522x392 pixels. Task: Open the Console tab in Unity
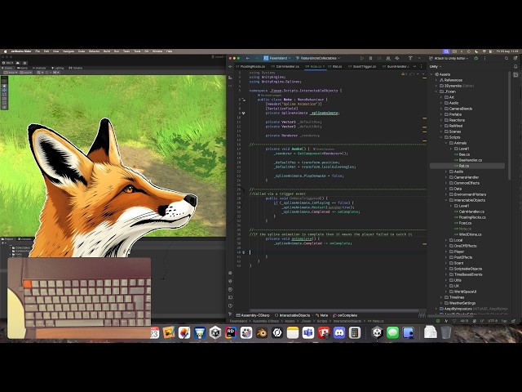[x=24, y=239]
